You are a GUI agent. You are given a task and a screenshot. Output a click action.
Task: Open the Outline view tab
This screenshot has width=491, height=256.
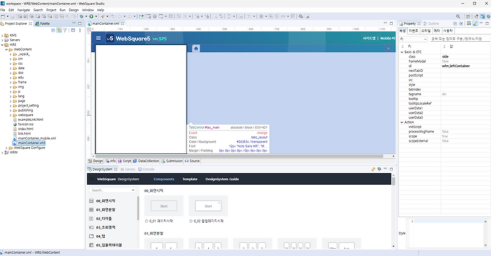click(431, 24)
